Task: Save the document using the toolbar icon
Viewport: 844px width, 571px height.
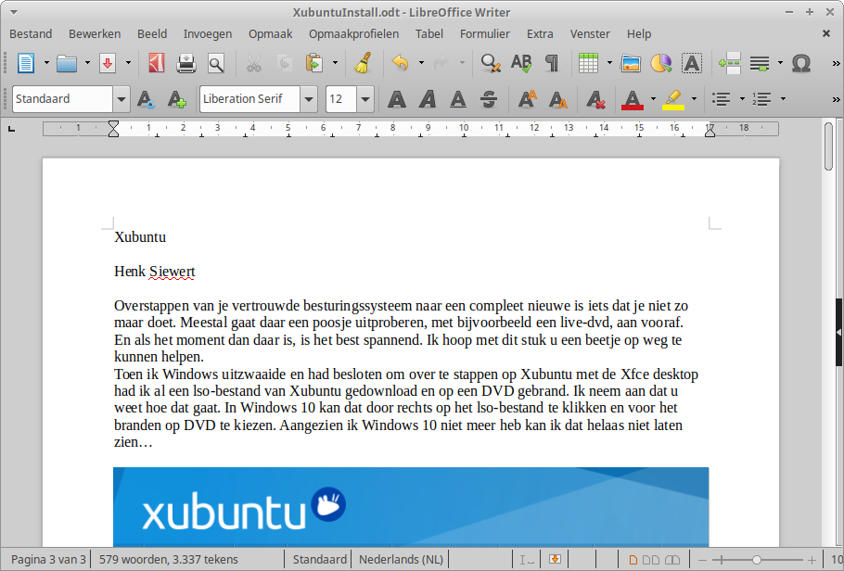Action: tap(108, 64)
